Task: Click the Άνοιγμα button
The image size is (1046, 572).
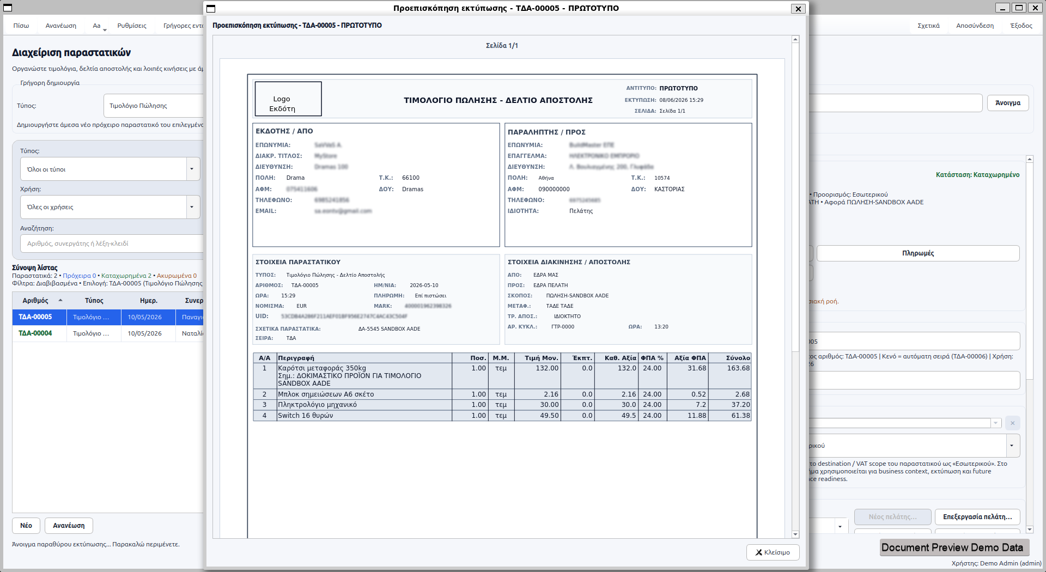Action: tap(1008, 103)
